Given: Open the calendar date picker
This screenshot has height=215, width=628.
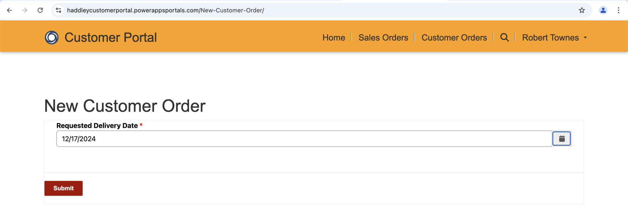Looking at the screenshot, I should 562,139.
